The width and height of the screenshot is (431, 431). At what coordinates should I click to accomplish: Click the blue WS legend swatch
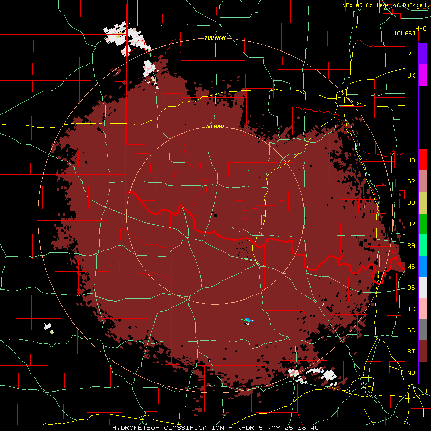[x=423, y=266]
